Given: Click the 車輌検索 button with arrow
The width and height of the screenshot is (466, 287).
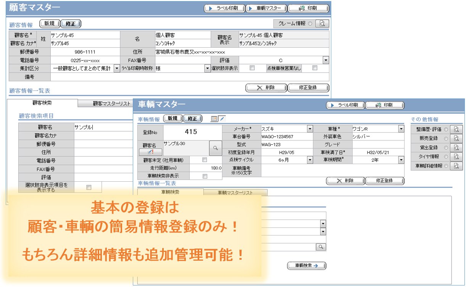Looking at the screenshot, I should point(306,266).
